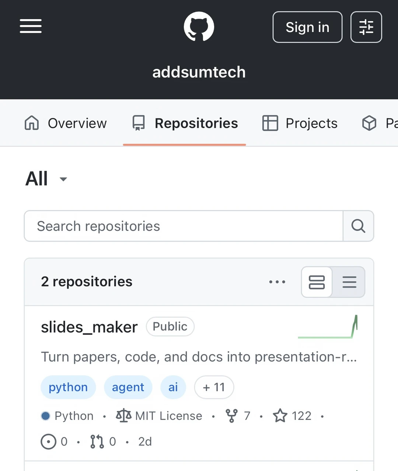Image resolution: width=398 pixels, height=471 pixels.
Task: Filter by the python topic tag
Action: [x=68, y=387]
